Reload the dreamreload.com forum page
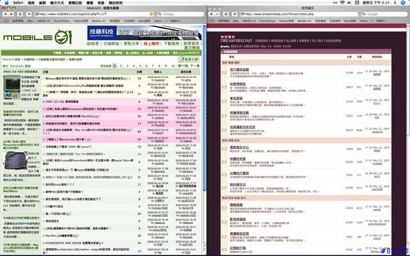This screenshot has width=410, height=256. click(226, 14)
